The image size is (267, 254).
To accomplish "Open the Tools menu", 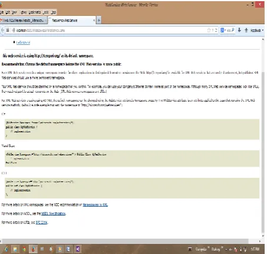I will click(x=46, y=12).
